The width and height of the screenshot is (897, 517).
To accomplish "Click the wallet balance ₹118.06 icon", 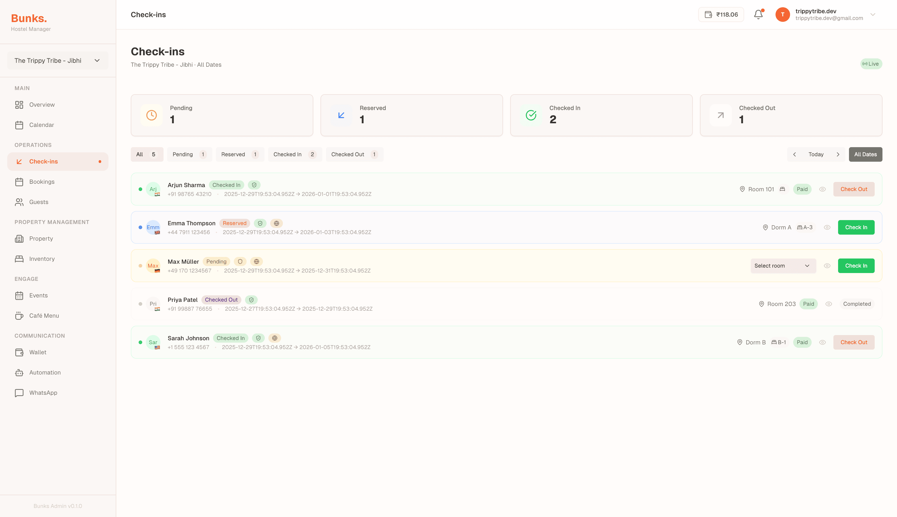I will [709, 15].
